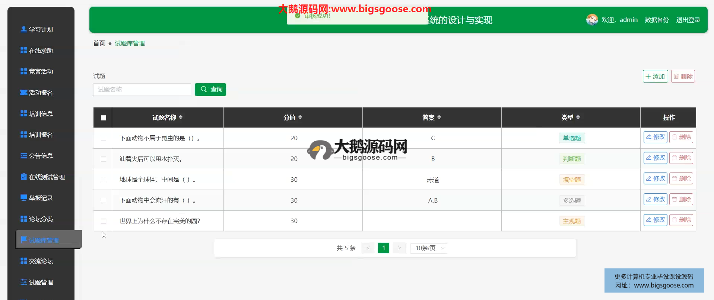714x300 pixels.
Task: Click the 竞赛活动 grid icon
Action: (23, 71)
